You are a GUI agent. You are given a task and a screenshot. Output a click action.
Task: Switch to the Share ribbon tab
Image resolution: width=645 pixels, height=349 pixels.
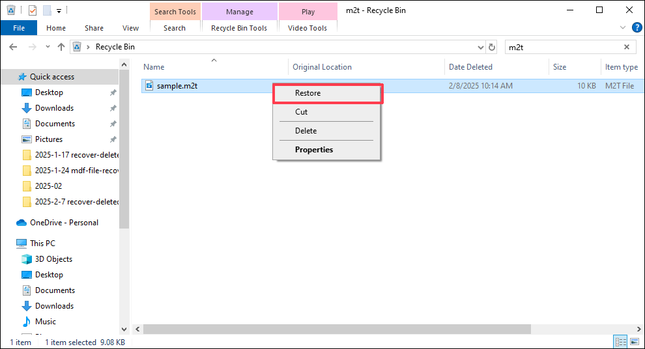point(94,28)
